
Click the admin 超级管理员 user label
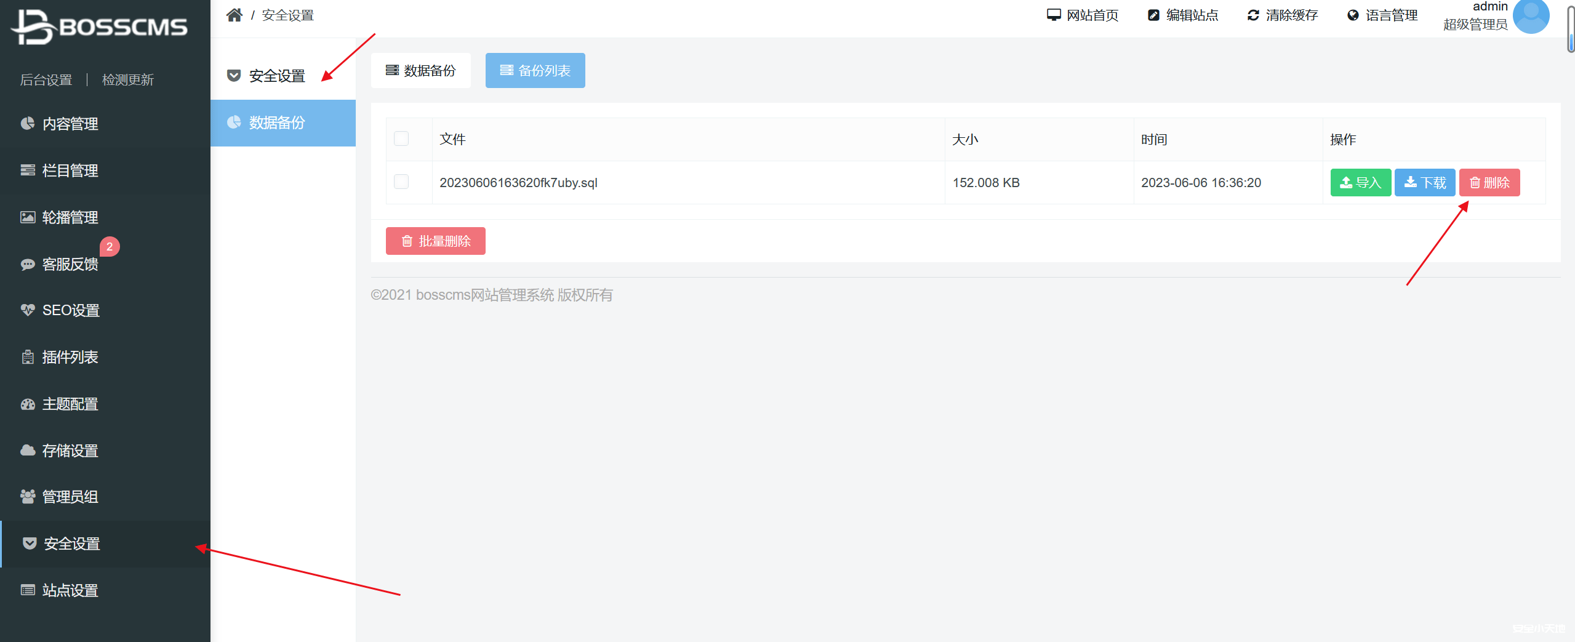tap(1475, 16)
